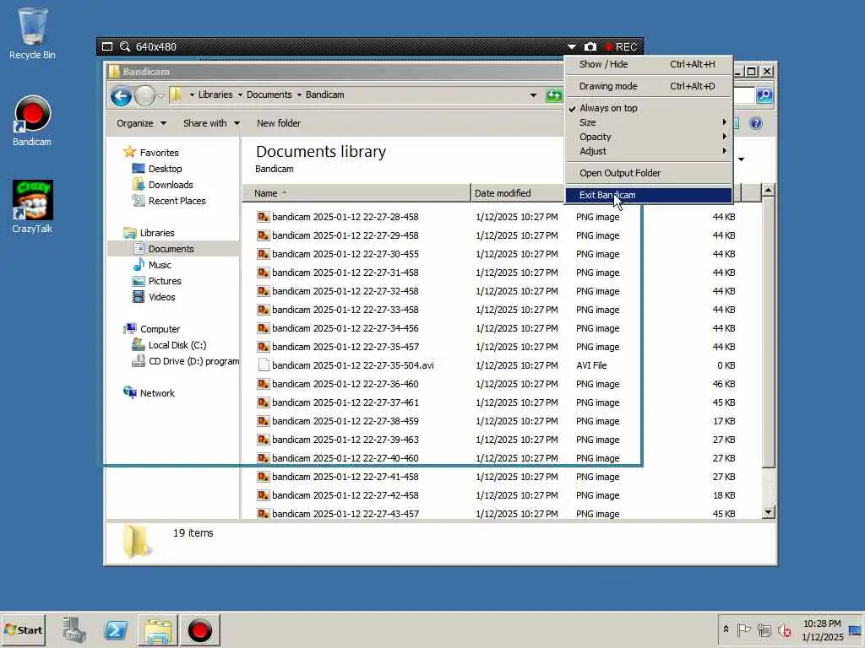
Task: Open recent pages arrow near Forward
Action: (160, 96)
